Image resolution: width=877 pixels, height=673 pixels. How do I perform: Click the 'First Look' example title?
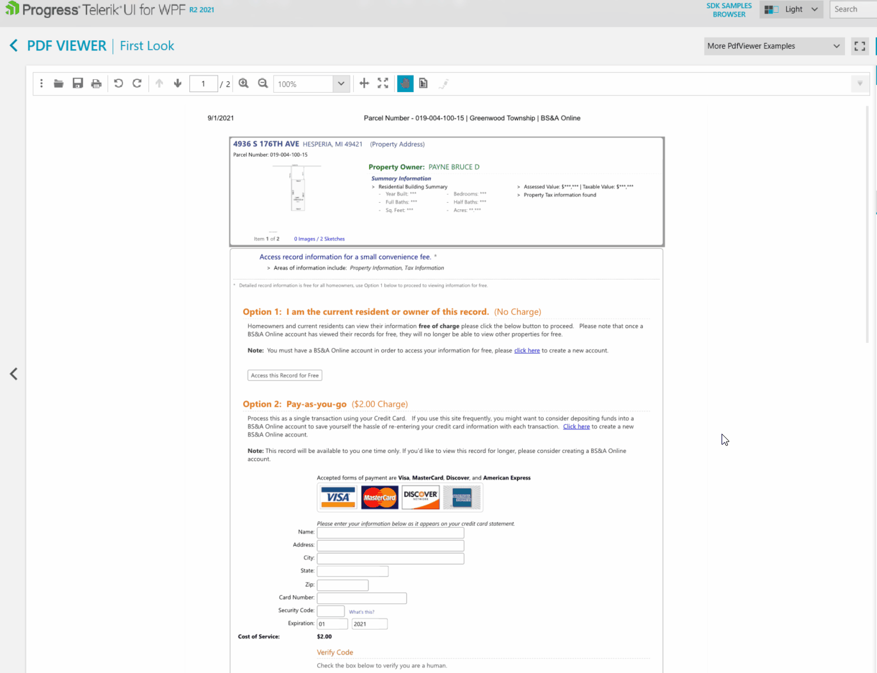[x=147, y=46]
